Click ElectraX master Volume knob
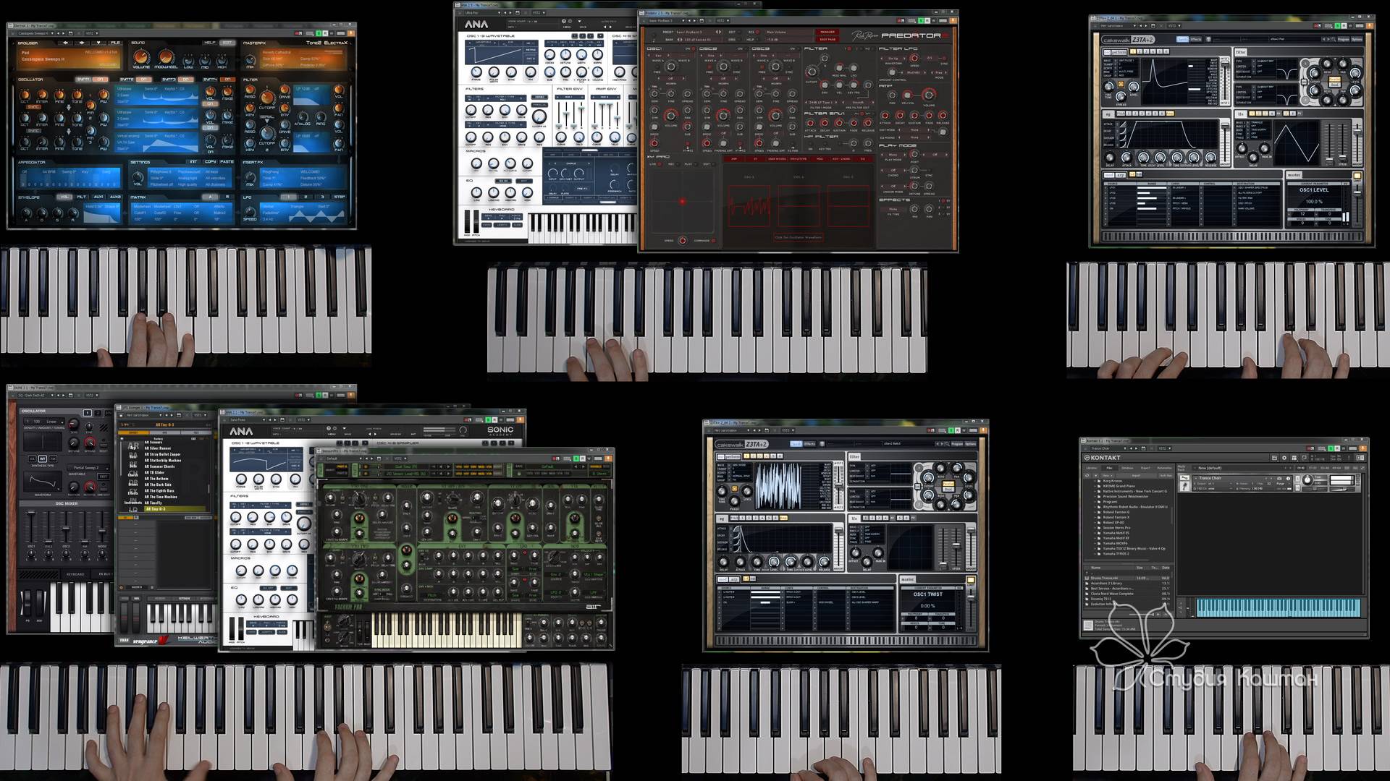The height and width of the screenshot is (781, 1390). [x=140, y=57]
